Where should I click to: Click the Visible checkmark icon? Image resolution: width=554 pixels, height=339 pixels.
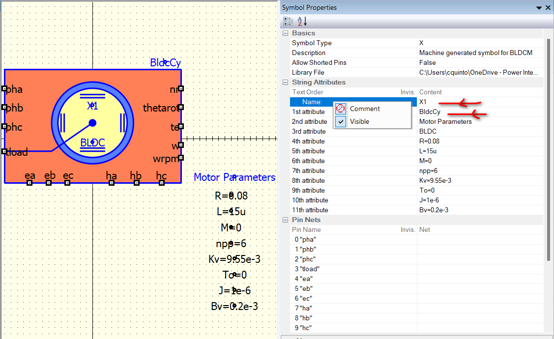tap(341, 121)
